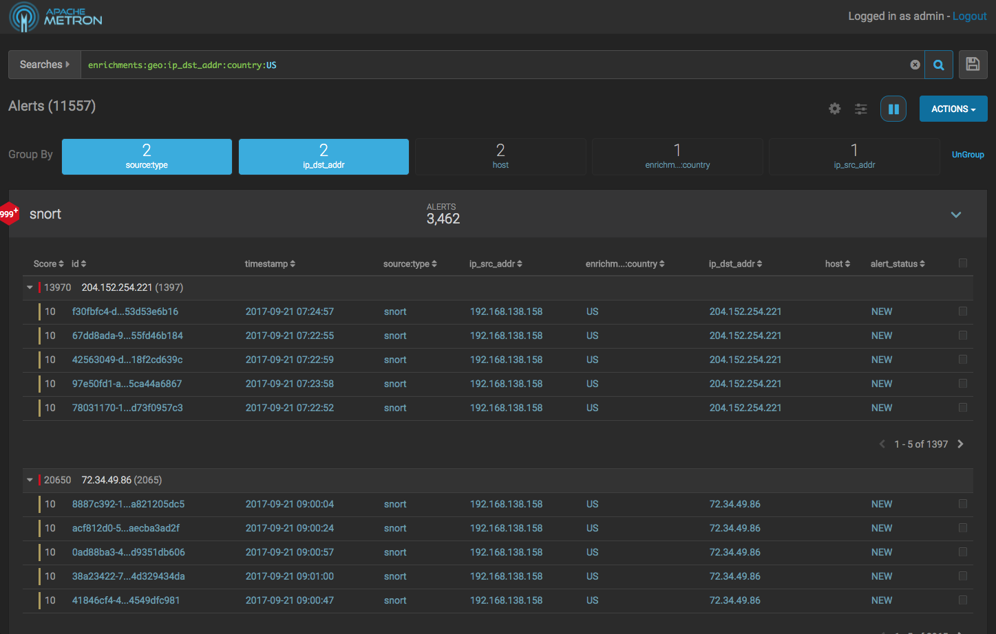Click timestamp 2017-09-21 09:00:57
Viewport: 996px width, 634px height.
tap(290, 552)
